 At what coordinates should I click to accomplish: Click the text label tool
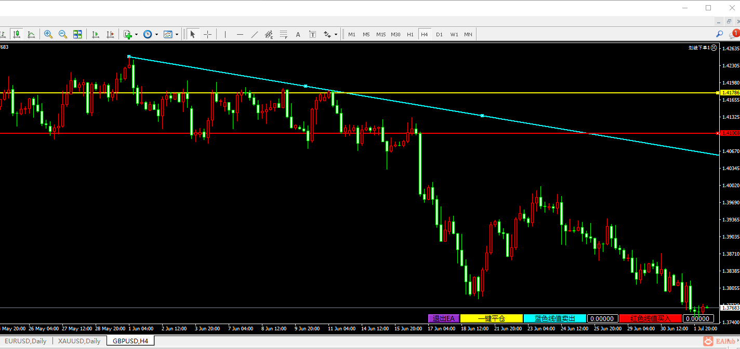pyautogui.click(x=298, y=34)
